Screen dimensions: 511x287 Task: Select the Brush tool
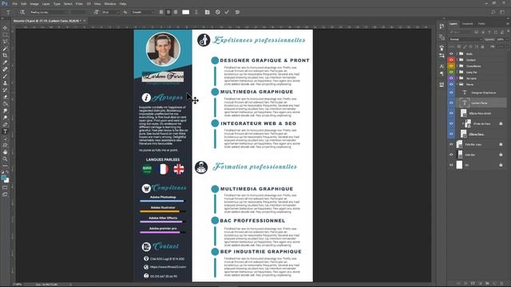coord(5,77)
